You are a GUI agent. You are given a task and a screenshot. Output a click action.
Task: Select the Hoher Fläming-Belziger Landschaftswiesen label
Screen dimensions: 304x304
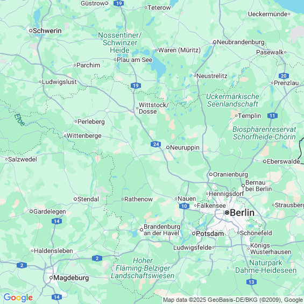143,268
